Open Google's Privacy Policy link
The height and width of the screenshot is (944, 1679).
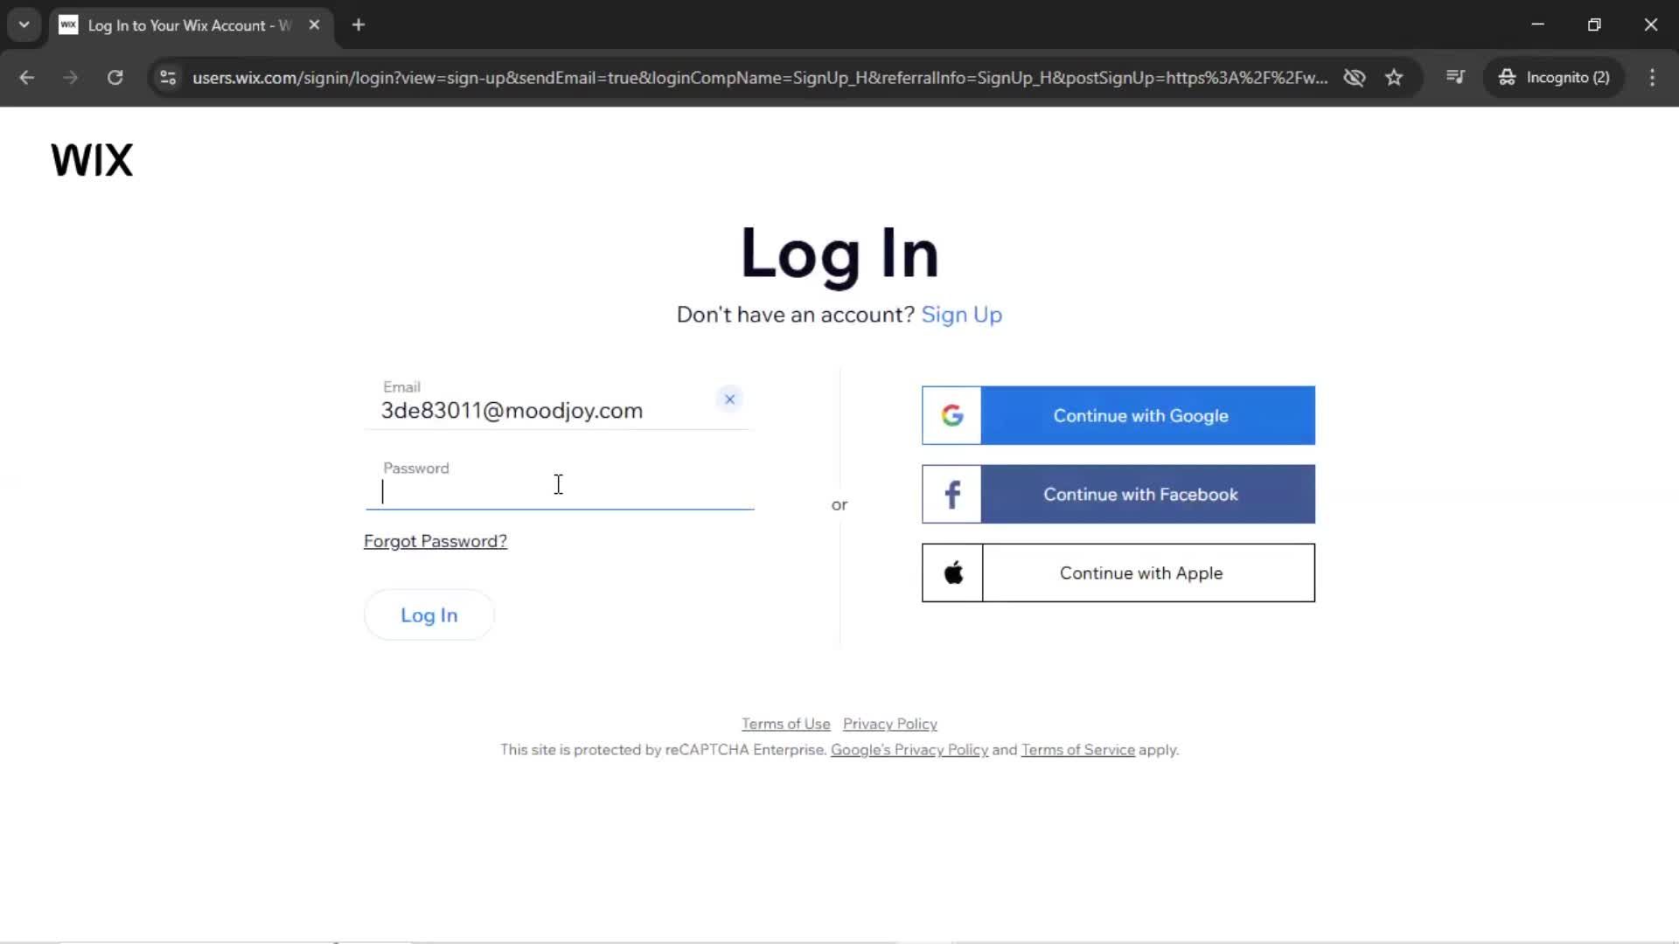(909, 750)
